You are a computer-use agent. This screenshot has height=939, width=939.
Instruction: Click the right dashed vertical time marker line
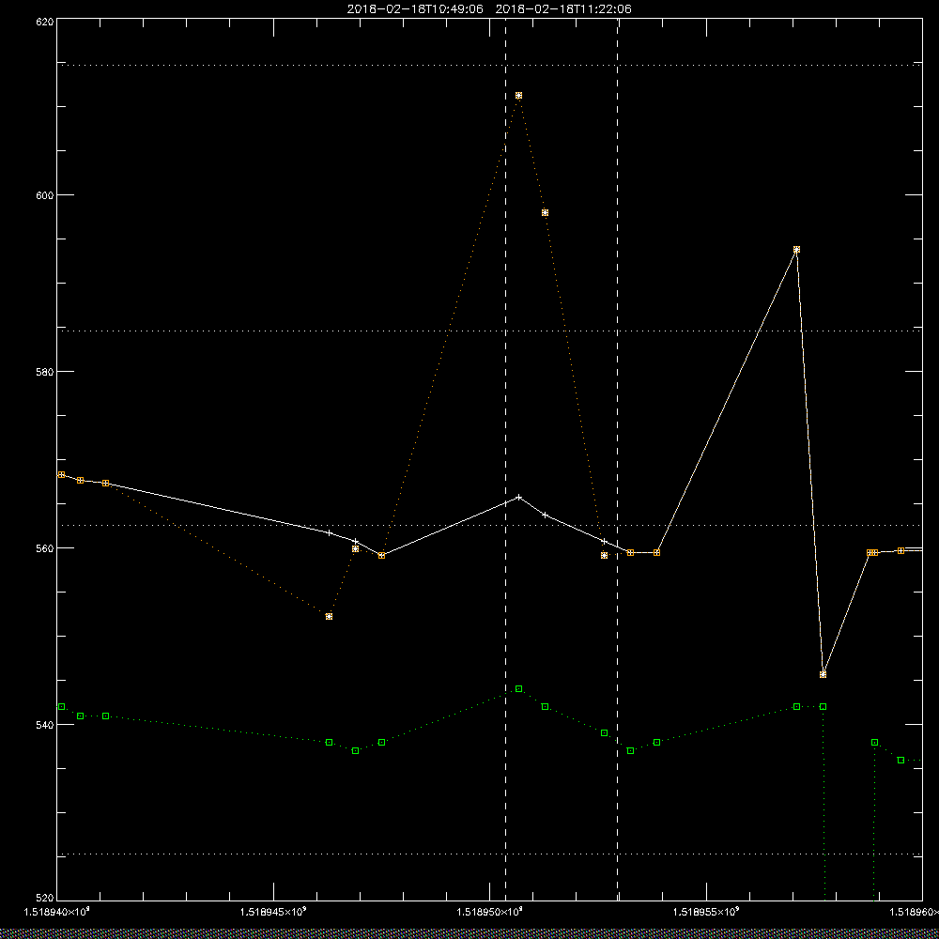(x=618, y=459)
